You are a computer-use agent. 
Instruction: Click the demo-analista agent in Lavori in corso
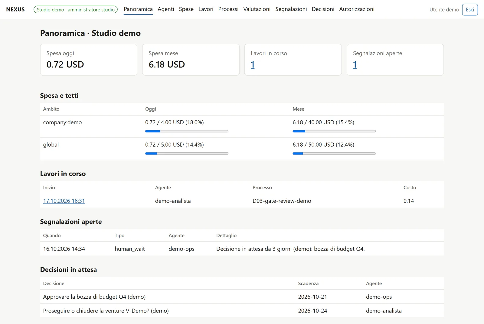[173, 201]
